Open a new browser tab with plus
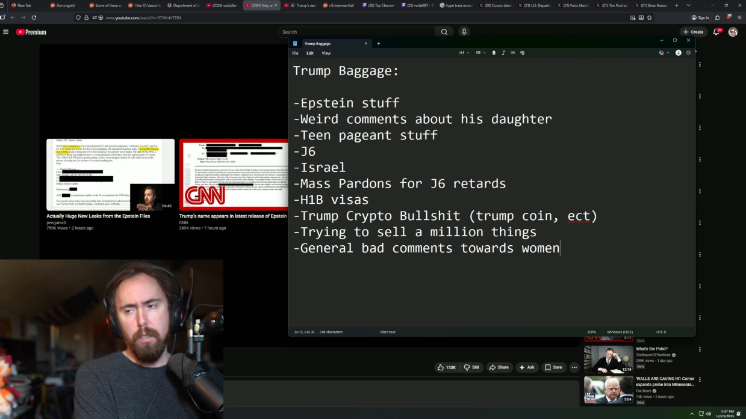 point(676,5)
